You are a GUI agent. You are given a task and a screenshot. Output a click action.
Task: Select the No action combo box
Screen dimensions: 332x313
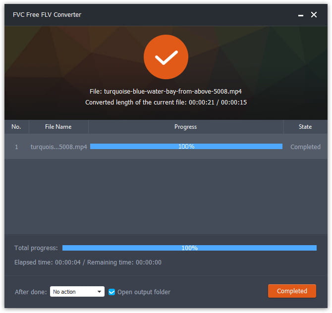pos(77,292)
